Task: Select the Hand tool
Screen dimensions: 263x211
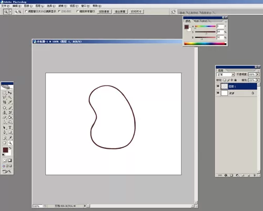Action: click(4, 143)
